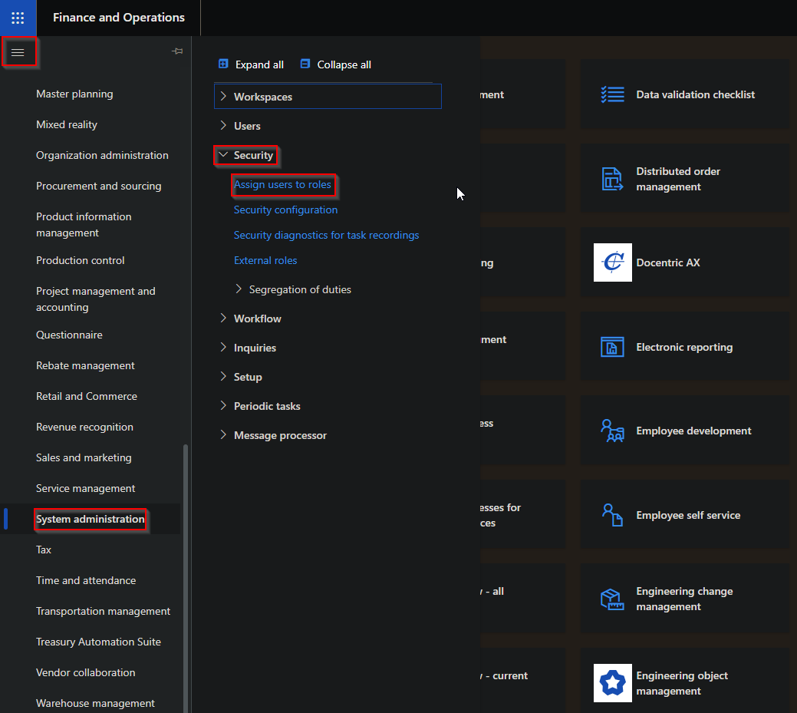The image size is (797, 713).
Task: Select Project management and accounting module
Action: point(96,299)
